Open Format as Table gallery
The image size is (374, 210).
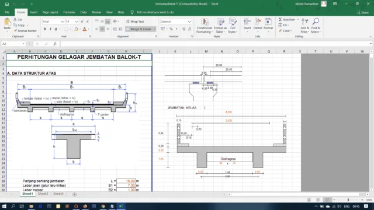[x=220, y=26]
